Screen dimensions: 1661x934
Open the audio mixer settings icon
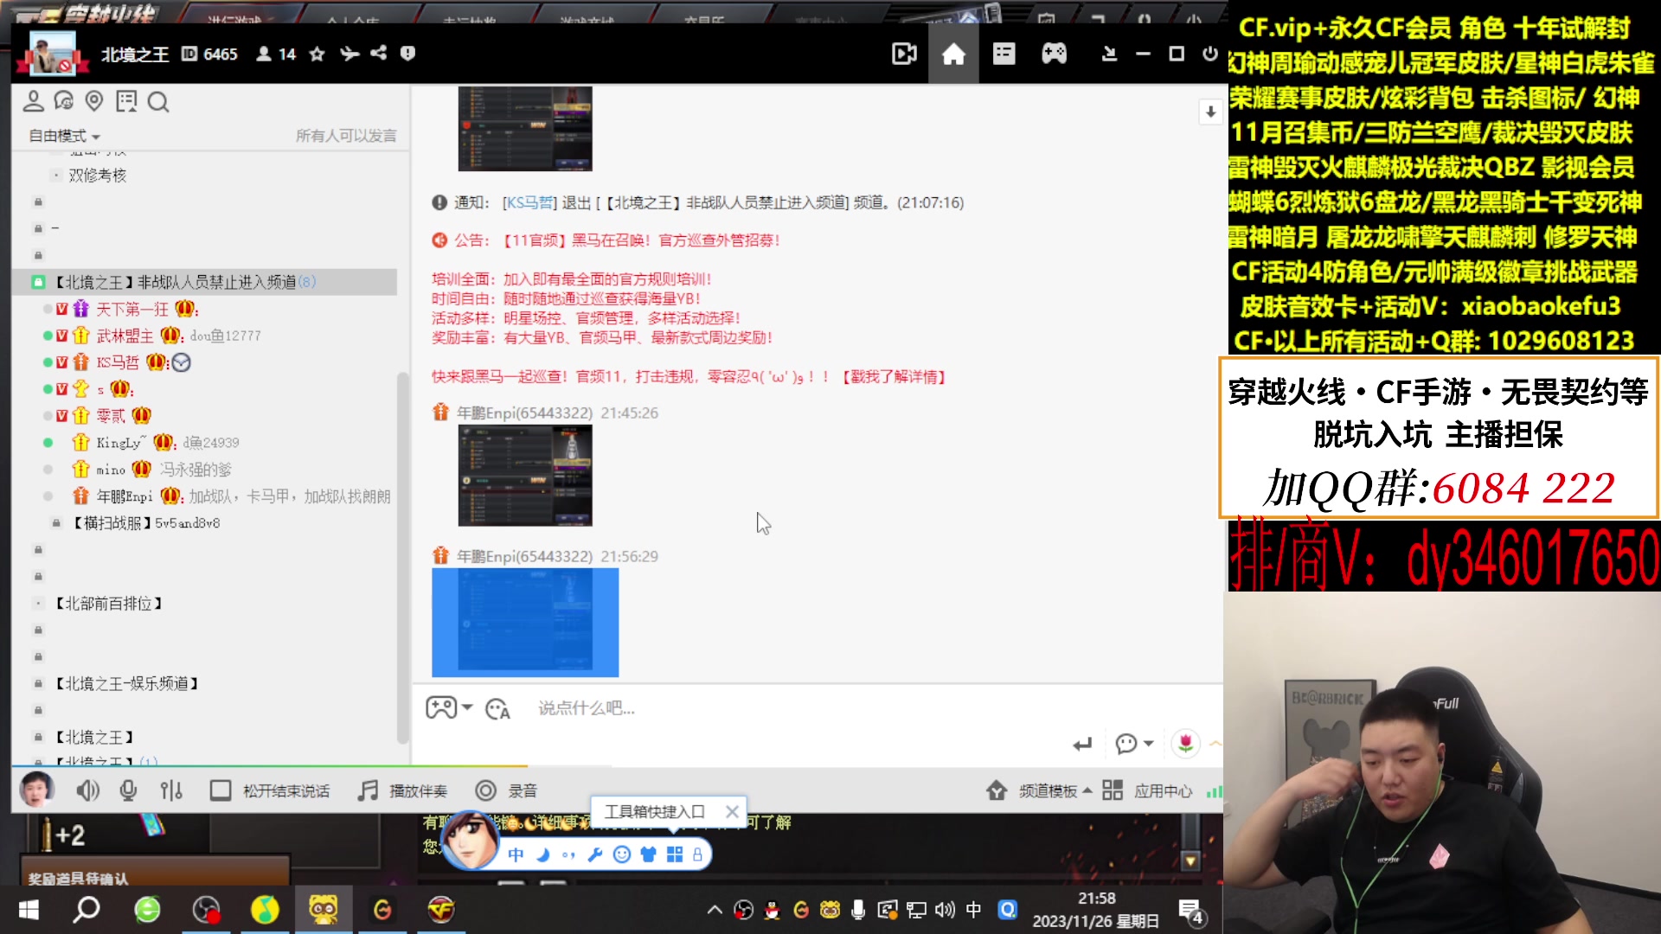pos(171,790)
